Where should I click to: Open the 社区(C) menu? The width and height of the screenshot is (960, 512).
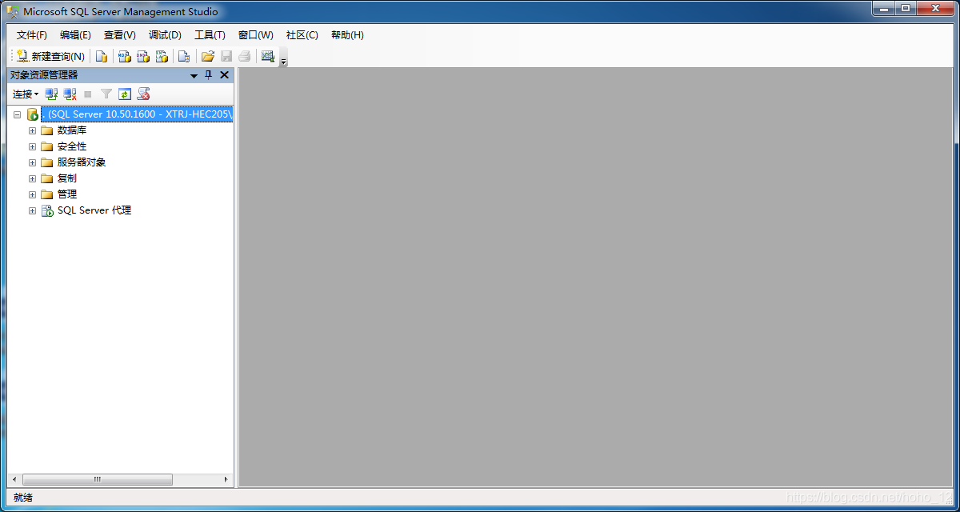(x=302, y=35)
